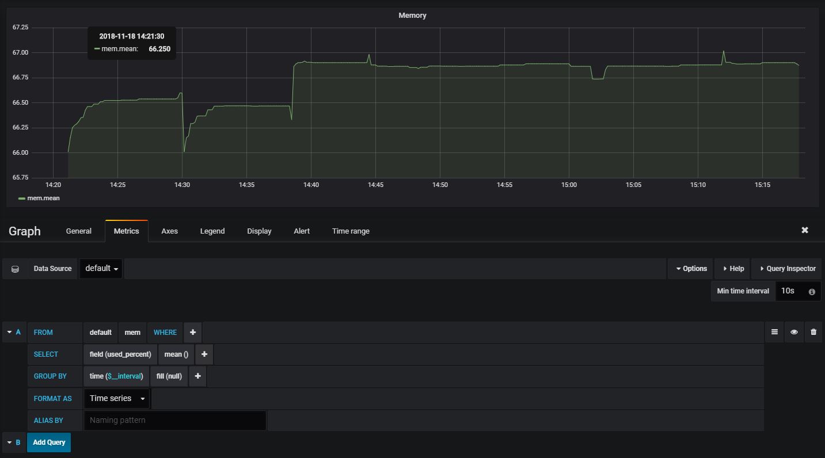Delete query A with trash icon
825x458 pixels.
tap(813, 332)
